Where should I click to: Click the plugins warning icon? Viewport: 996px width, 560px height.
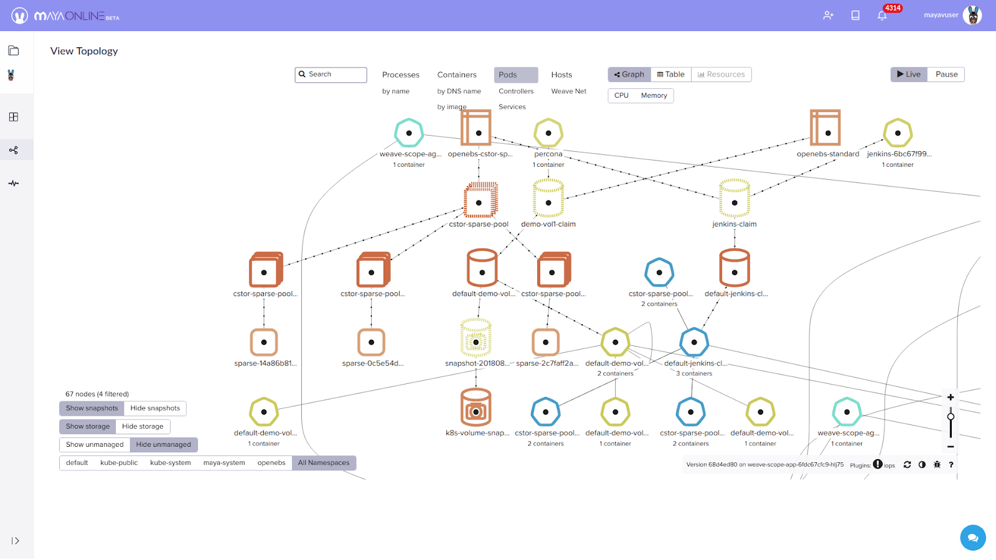coord(878,464)
